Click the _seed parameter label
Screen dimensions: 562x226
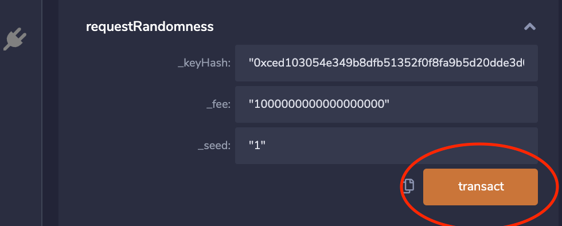click(x=214, y=146)
